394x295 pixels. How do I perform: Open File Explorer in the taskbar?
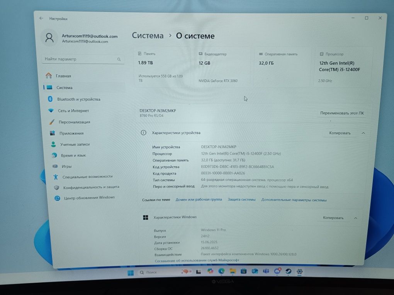pos(233,271)
